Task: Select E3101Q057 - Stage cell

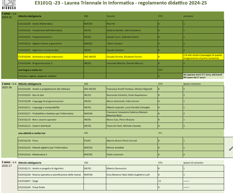Action: pos(51,181)
